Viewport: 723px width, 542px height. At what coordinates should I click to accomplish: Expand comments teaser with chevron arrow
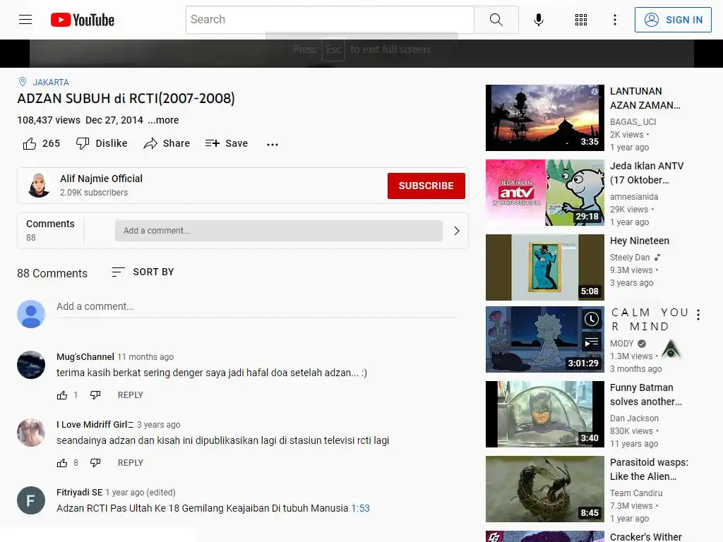coord(457,231)
